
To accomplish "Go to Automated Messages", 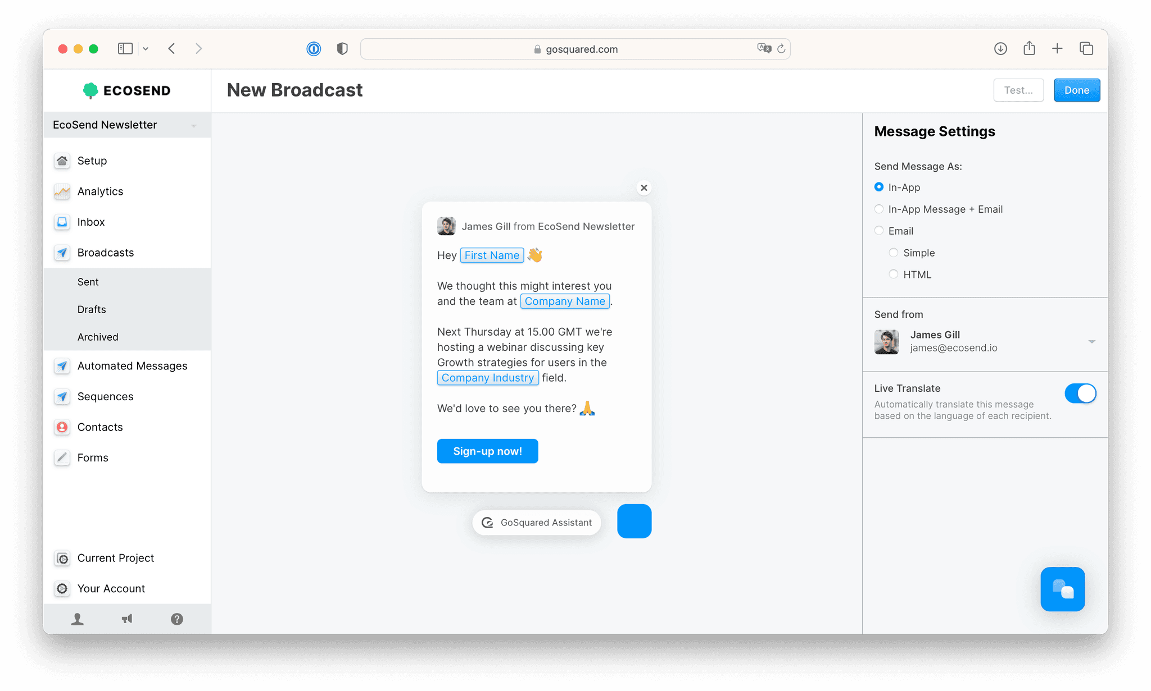I will tap(133, 366).
